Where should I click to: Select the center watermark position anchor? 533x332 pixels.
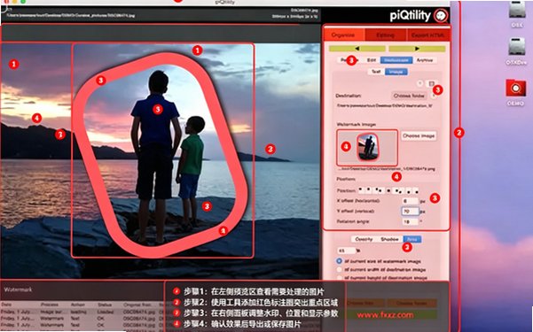(x=388, y=190)
